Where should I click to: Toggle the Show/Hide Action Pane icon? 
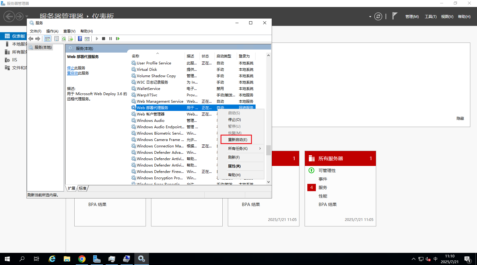pyautogui.click(x=87, y=39)
